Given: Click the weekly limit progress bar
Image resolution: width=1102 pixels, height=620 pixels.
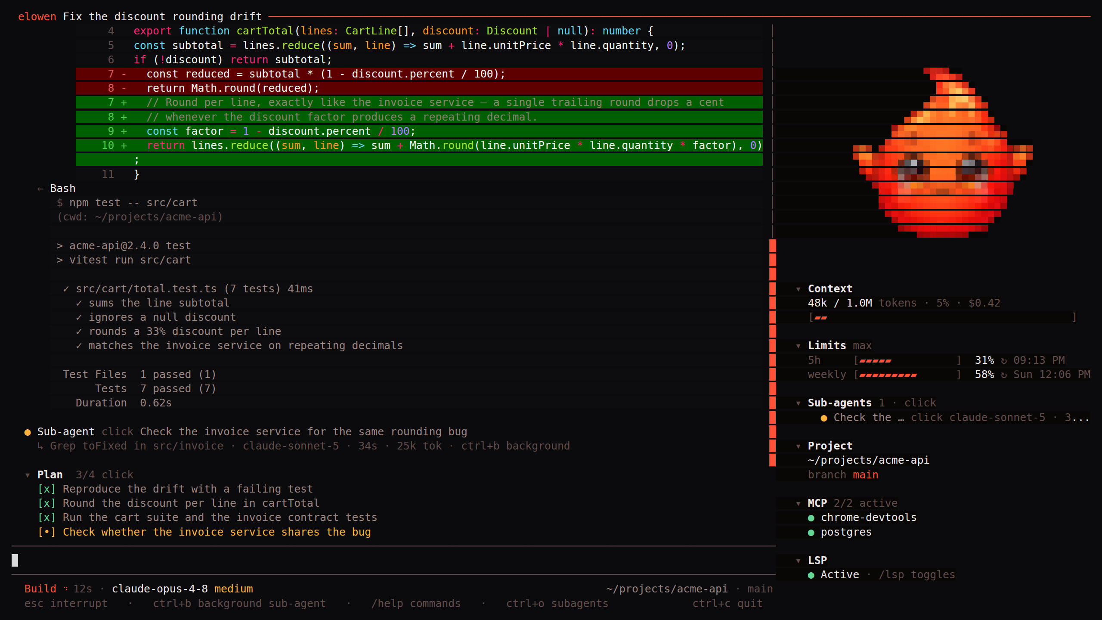Looking at the screenshot, I should [x=907, y=375].
